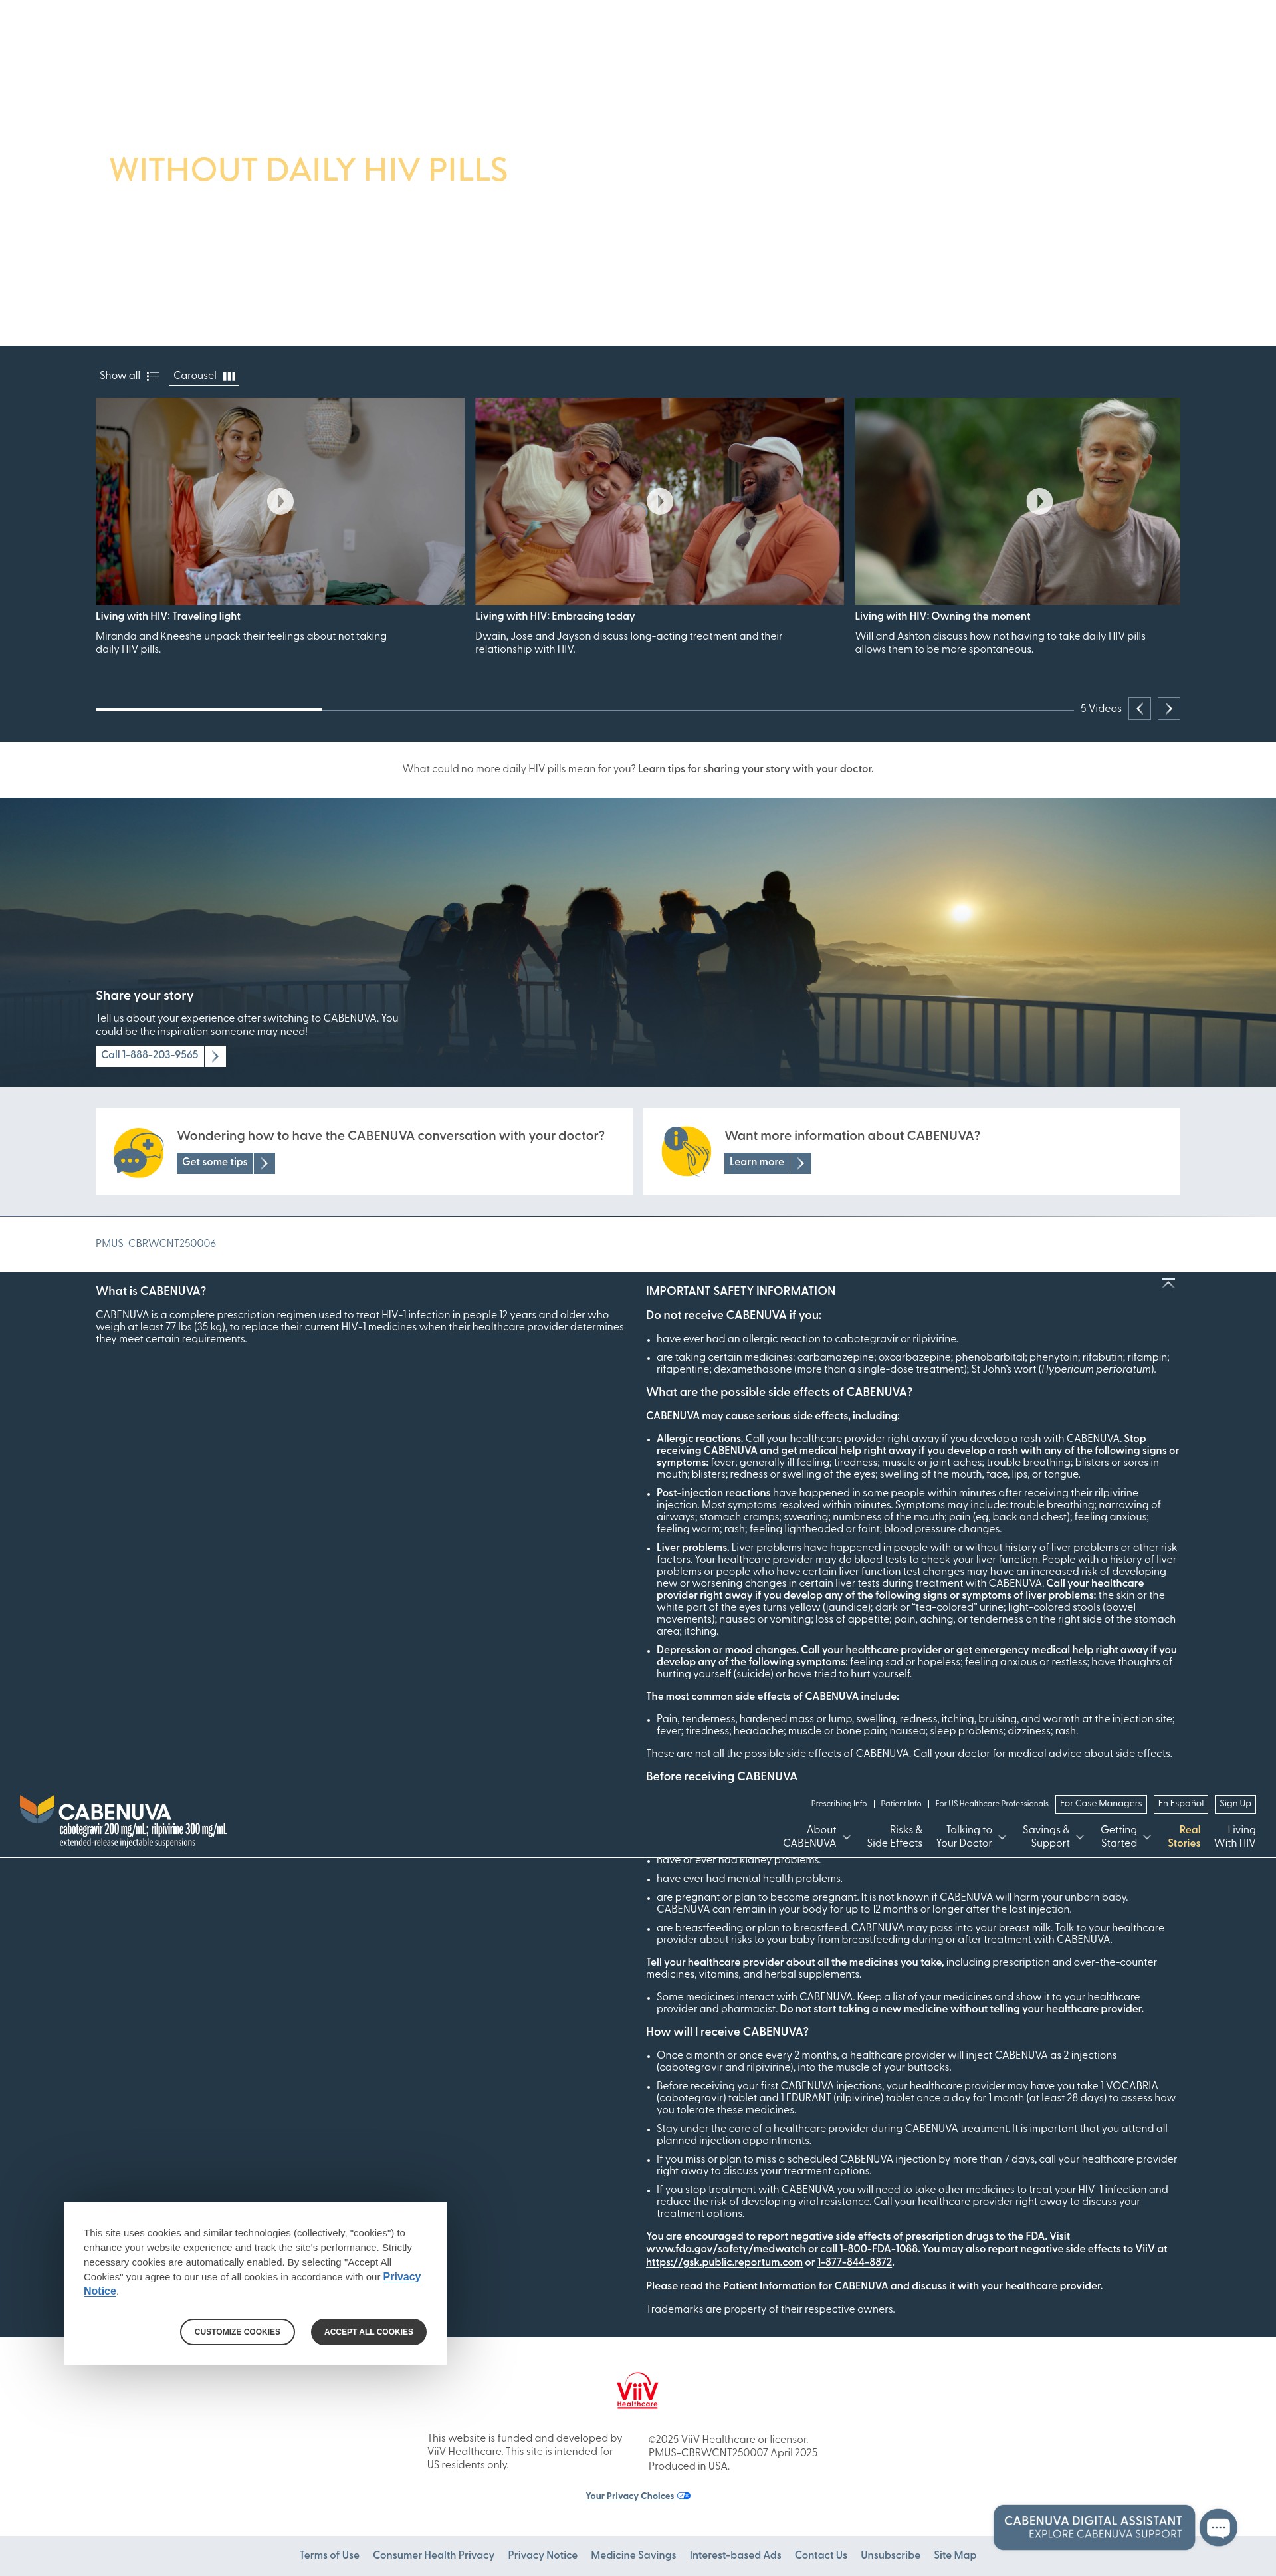Click the For Case Managers button

coord(1100,1803)
